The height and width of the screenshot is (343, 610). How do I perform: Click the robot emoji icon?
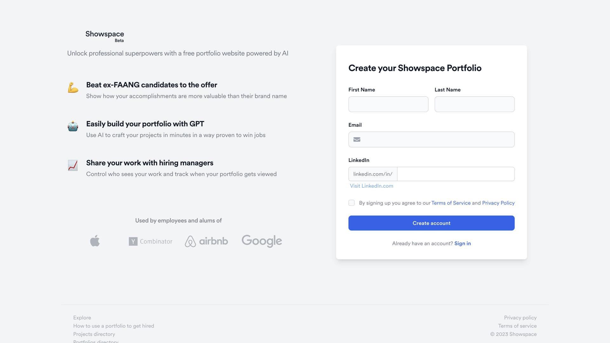[73, 126]
